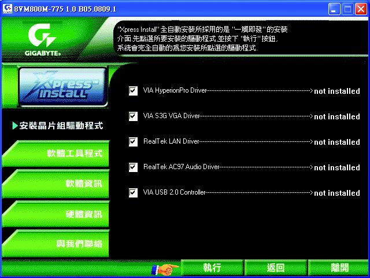Uncheck the VIA HyperionPro Driver checkbox
This screenshot has height=278, width=370.
pos(133,91)
